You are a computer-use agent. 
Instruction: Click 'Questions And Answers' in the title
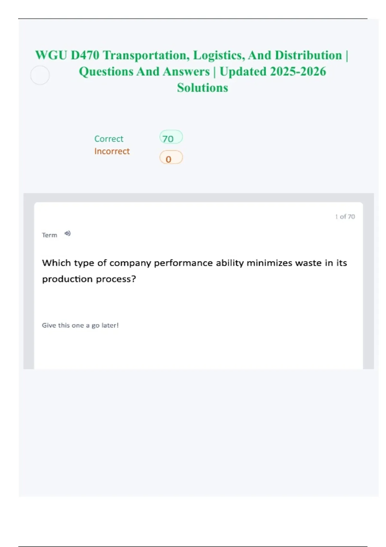tap(144, 71)
